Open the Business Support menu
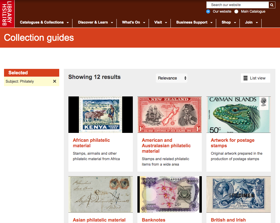This screenshot has width=280, height=223. [x=191, y=22]
